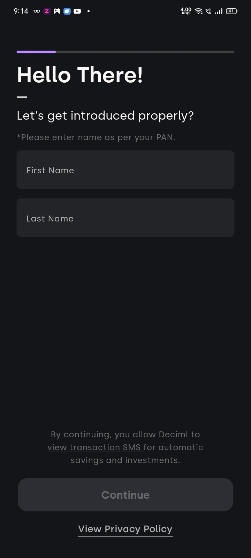Tap the network speed indicator showing 4.00 KB/s
The width and height of the screenshot is (251, 558).
coord(186,11)
